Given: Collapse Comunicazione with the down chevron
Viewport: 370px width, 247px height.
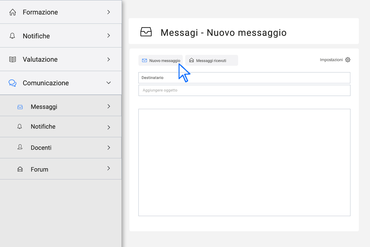Looking at the screenshot, I should click(109, 83).
